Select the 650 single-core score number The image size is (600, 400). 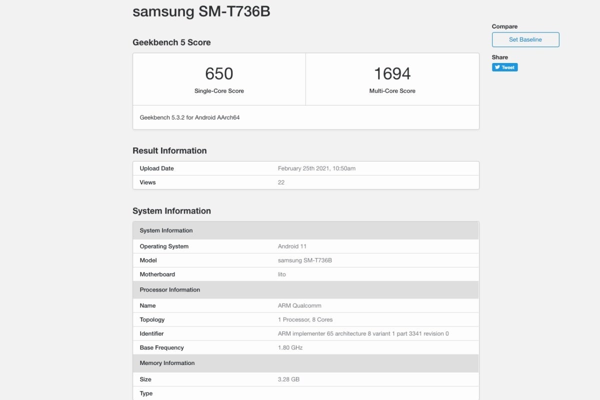[219, 74]
